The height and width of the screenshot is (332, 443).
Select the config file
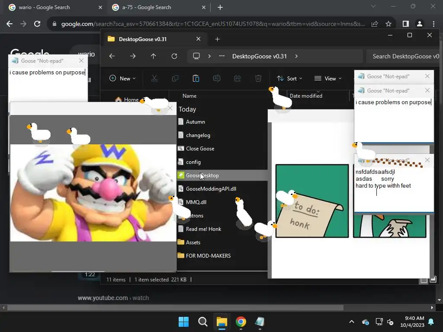(x=193, y=162)
